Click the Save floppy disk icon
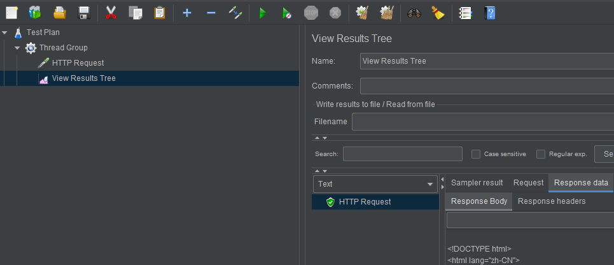 [84, 13]
